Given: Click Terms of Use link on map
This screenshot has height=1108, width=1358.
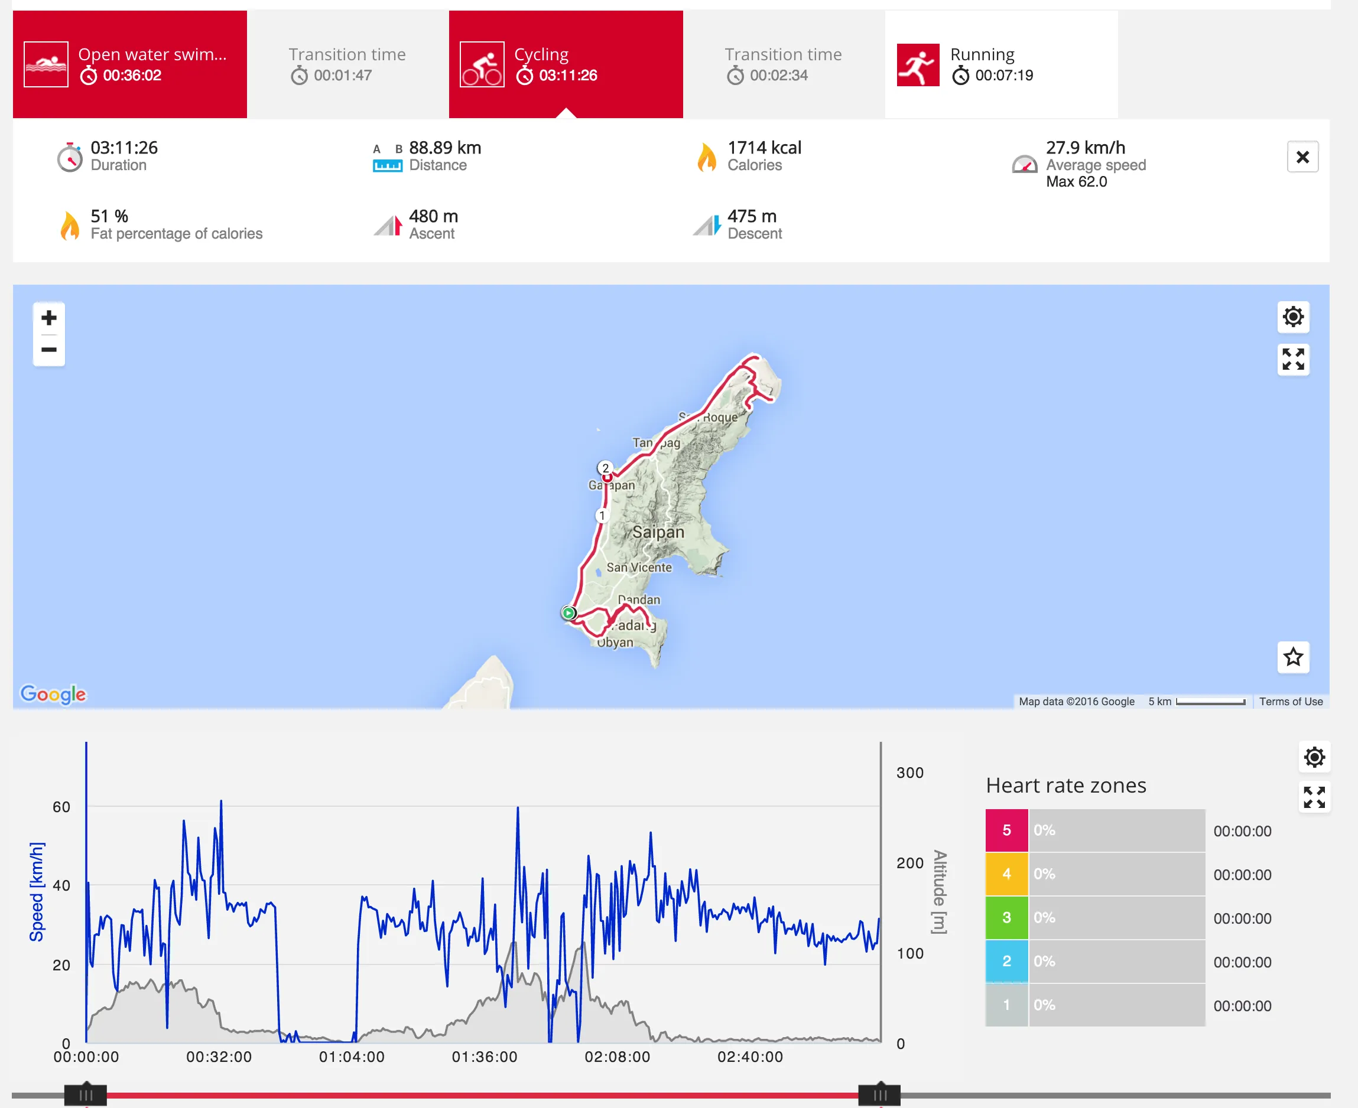Looking at the screenshot, I should [x=1290, y=702].
